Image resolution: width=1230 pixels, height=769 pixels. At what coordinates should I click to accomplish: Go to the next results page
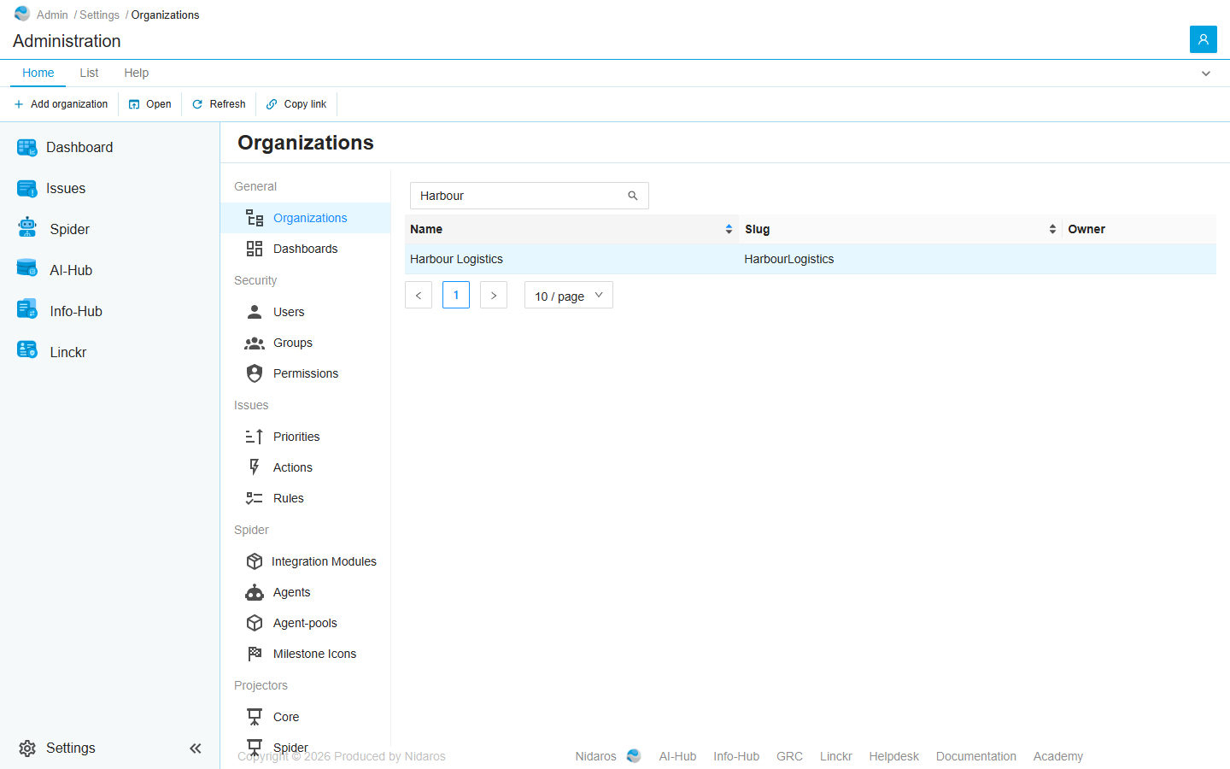tap(494, 295)
